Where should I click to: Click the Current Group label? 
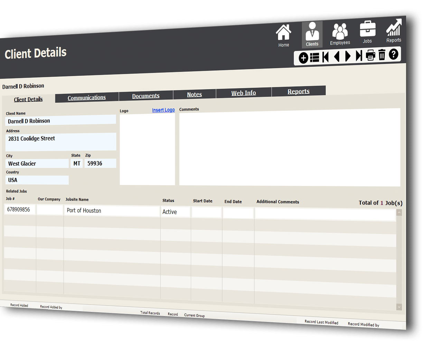pos(194,315)
